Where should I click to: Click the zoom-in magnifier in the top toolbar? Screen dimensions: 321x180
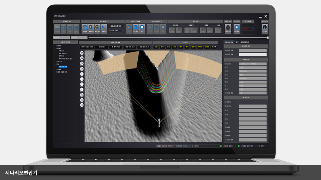[x=91, y=28]
